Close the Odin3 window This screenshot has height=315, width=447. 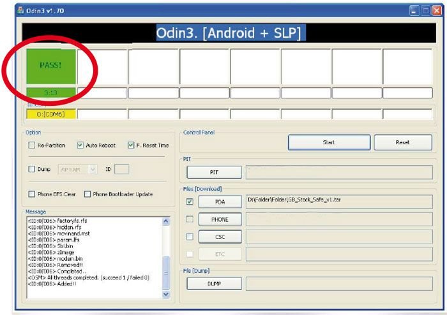pyautogui.click(x=436, y=11)
